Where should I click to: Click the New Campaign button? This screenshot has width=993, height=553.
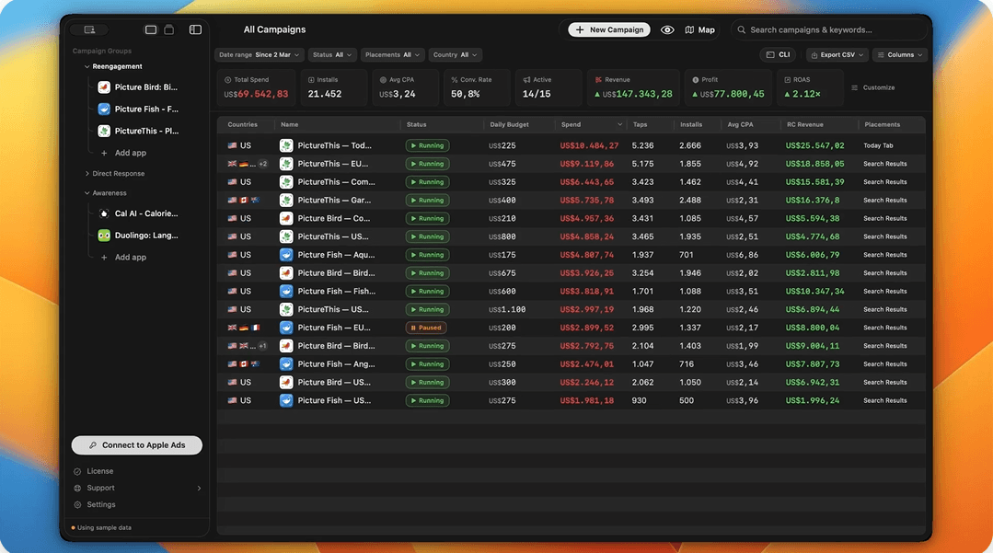pos(609,29)
